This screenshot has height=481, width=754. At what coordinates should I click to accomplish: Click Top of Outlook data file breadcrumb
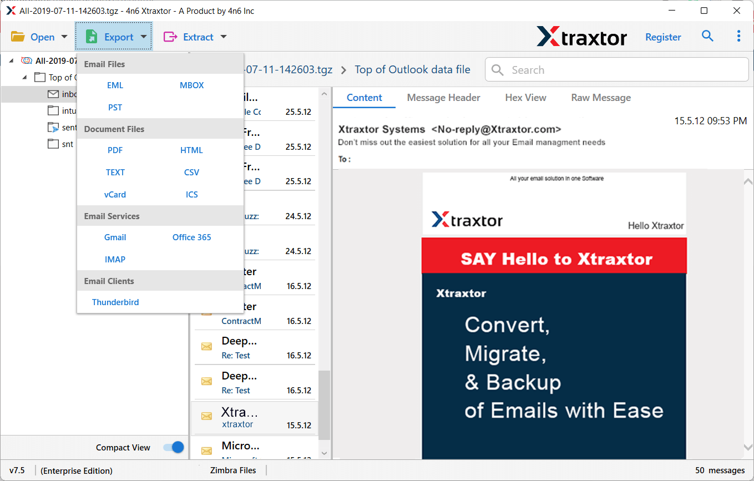pyautogui.click(x=412, y=70)
